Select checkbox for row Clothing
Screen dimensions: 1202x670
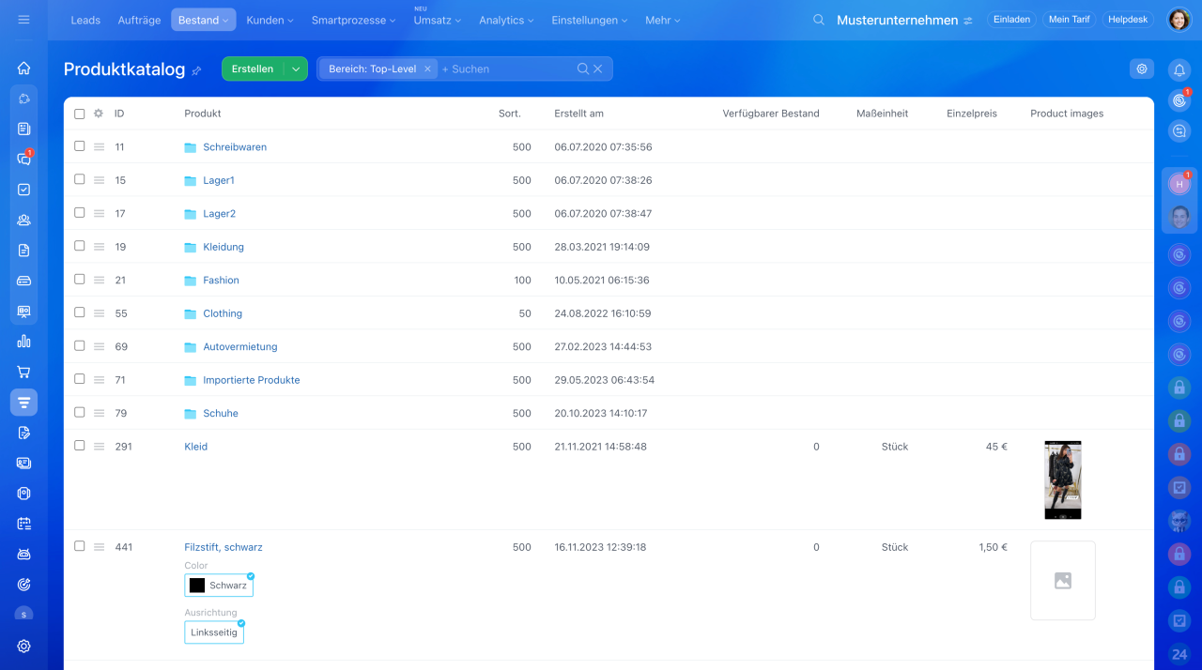pyautogui.click(x=80, y=312)
